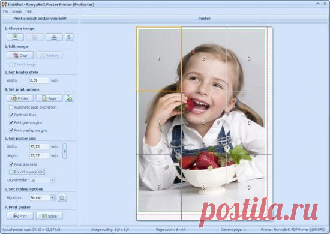This screenshot has width=330, height=234.
Task: Open the Crop tool
Action: pos(20,55)
